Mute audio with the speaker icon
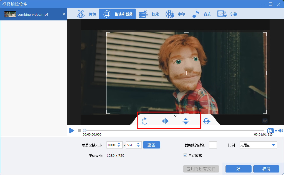 281,131
